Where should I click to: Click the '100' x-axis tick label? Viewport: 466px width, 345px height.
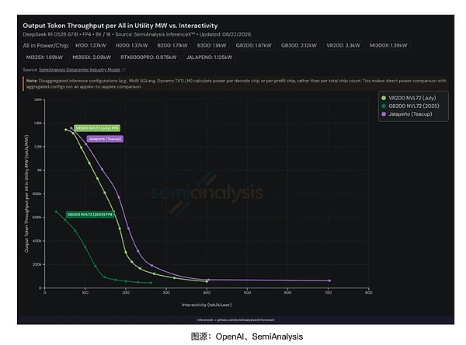tap(85, 293)
